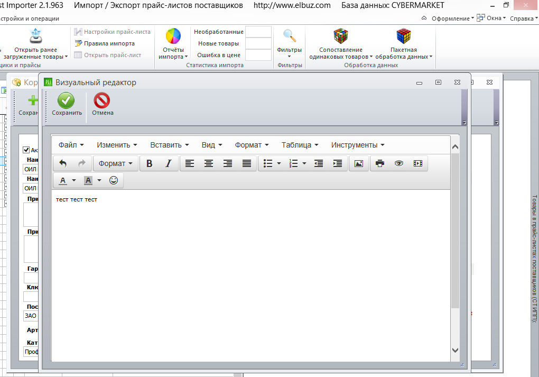This screenshot has height=377, width=539.
Task: Apply the background color (A) button
Action: 88,180
